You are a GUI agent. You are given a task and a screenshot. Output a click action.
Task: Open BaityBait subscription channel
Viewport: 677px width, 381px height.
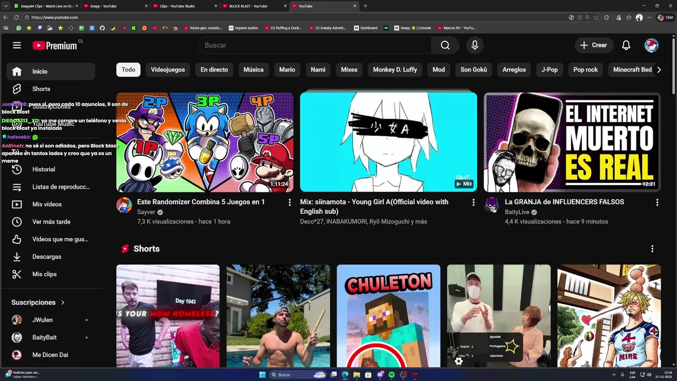pos(51,338)
